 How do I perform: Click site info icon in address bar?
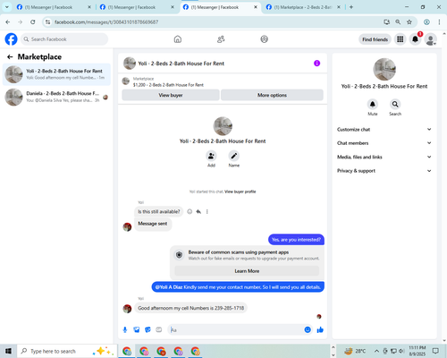(47, 21)
